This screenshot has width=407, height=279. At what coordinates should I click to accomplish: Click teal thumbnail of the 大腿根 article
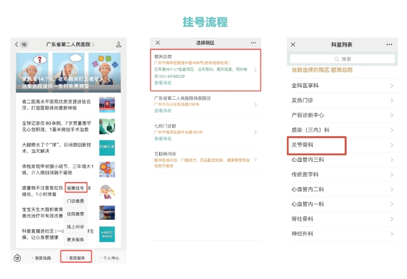click(x=107, y=148)
